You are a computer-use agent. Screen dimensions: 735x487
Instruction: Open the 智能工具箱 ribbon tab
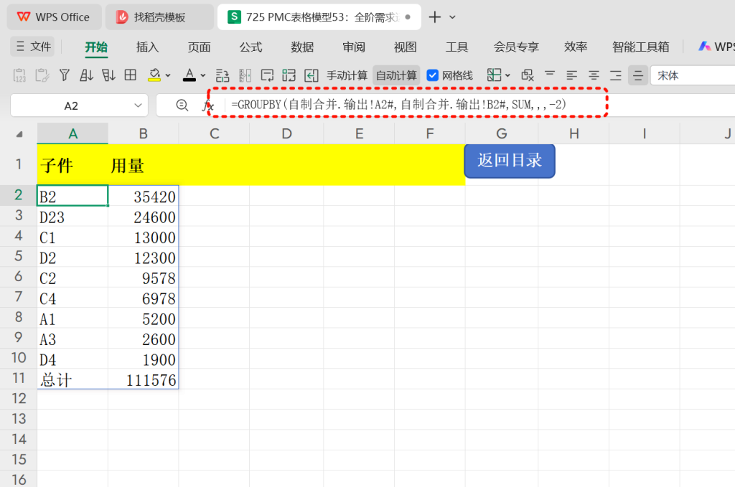tap(641, 47)
